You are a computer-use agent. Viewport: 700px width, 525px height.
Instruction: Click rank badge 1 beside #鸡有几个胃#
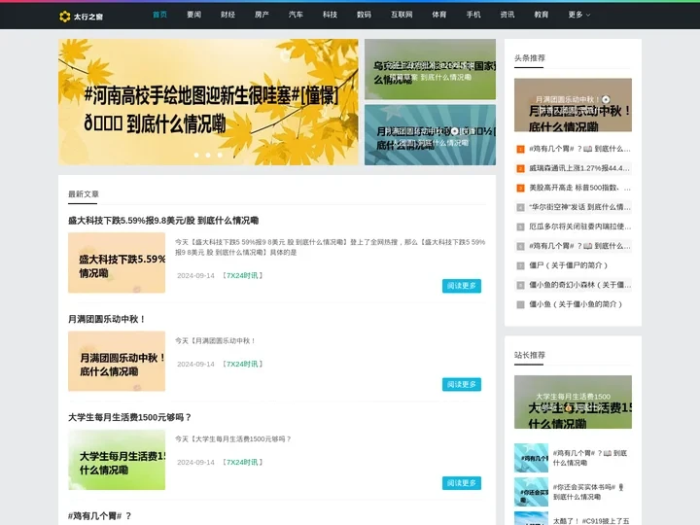point(520,149)
